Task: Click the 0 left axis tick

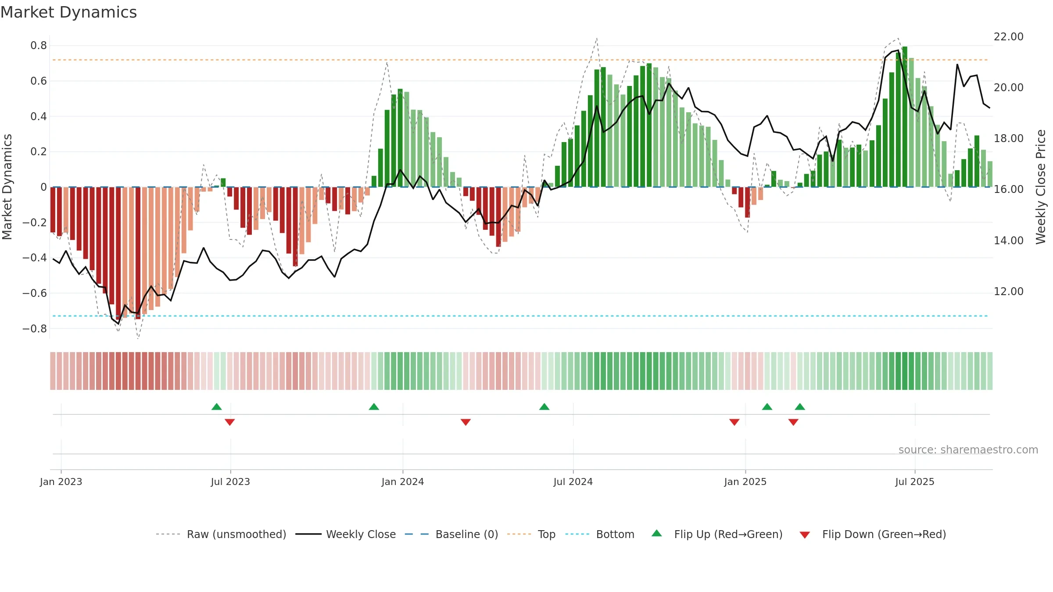Action: (43, 187)
